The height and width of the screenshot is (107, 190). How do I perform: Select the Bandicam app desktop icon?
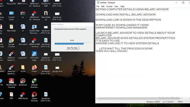click(x=23, y=82)
